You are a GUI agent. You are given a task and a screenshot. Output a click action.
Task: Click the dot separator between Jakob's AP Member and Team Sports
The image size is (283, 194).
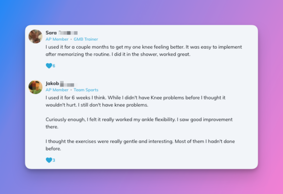click(x=71, y=90)
